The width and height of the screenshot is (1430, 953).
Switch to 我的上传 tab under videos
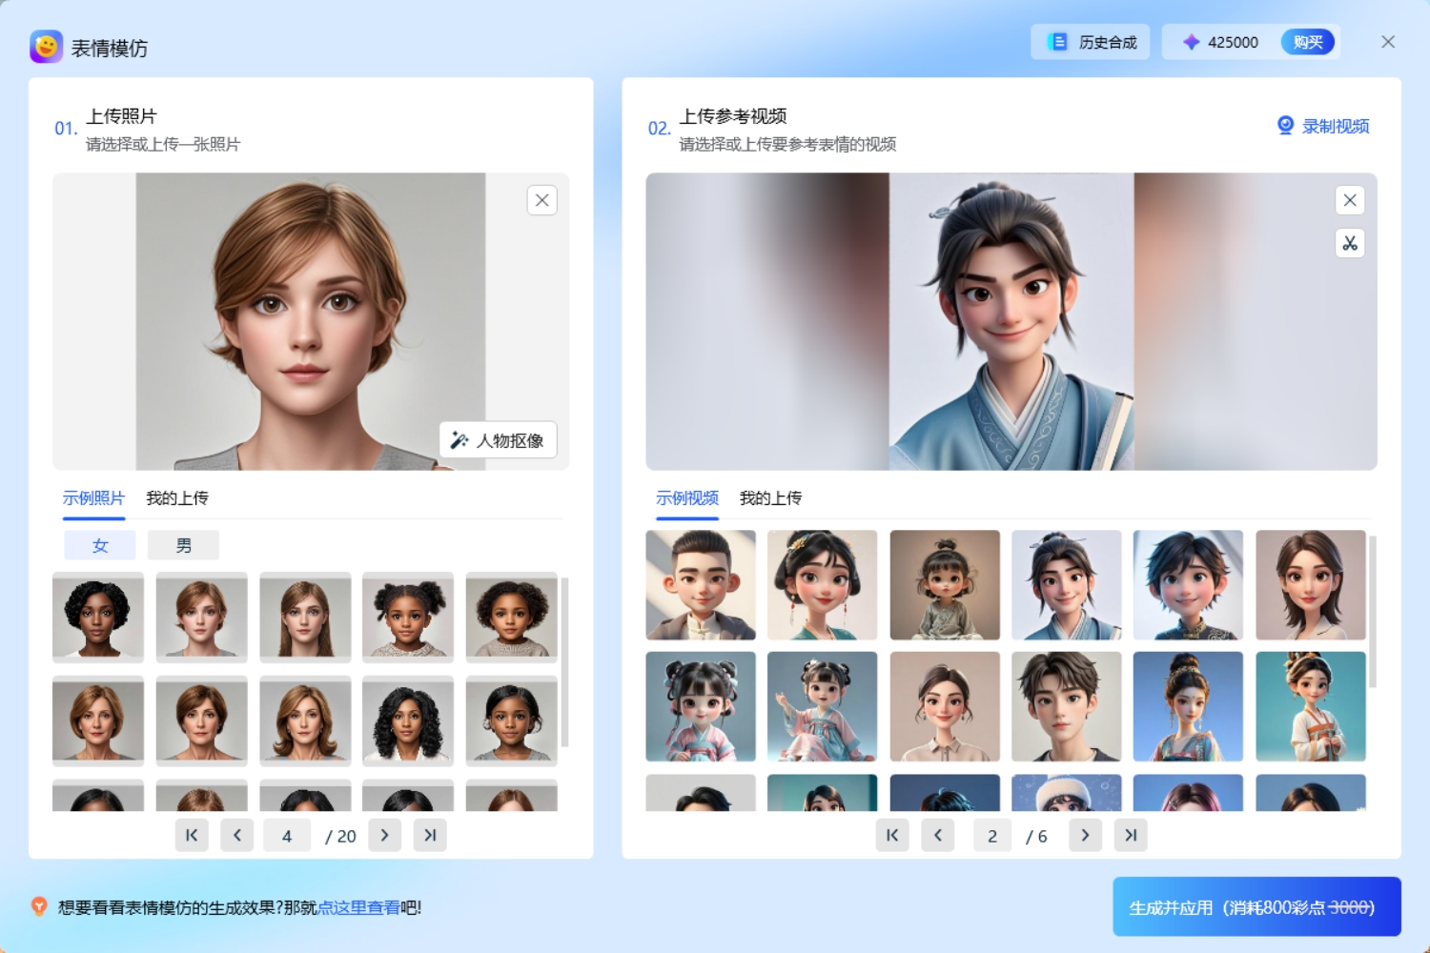tap(770, 498)
